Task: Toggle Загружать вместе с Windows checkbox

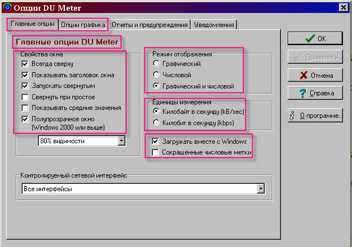Action: click(x=155, y=142)
